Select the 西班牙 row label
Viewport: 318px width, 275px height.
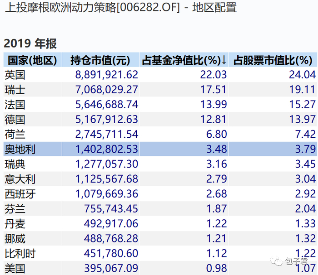tap(20, 194)
